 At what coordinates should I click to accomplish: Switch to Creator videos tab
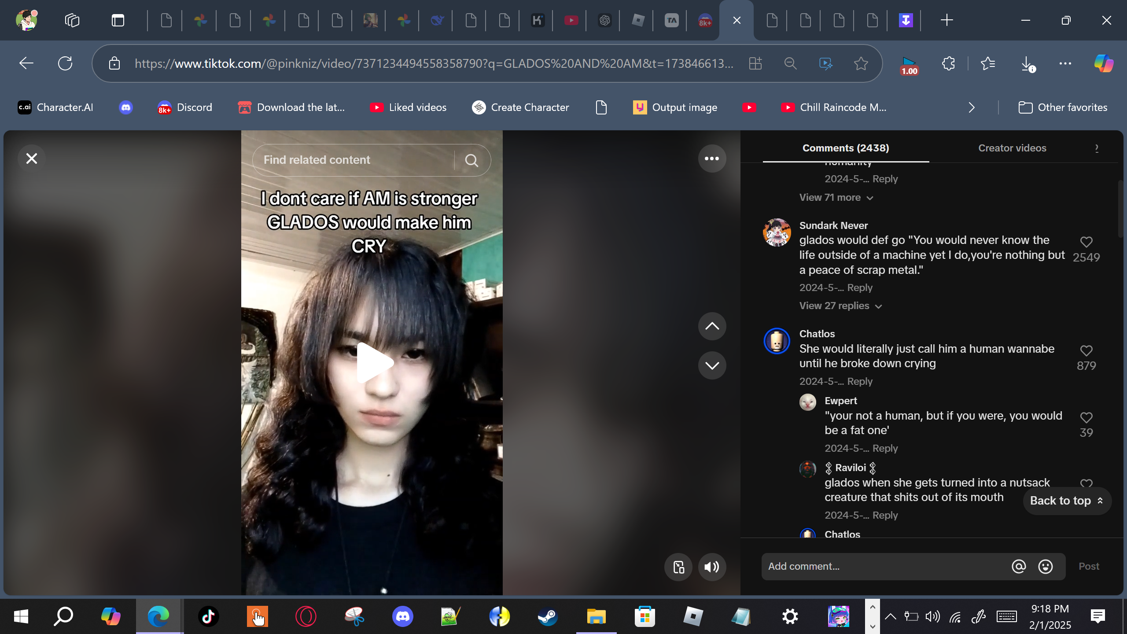pos(1012,148)
